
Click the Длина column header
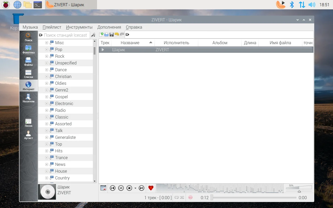(x=250, y=43)
